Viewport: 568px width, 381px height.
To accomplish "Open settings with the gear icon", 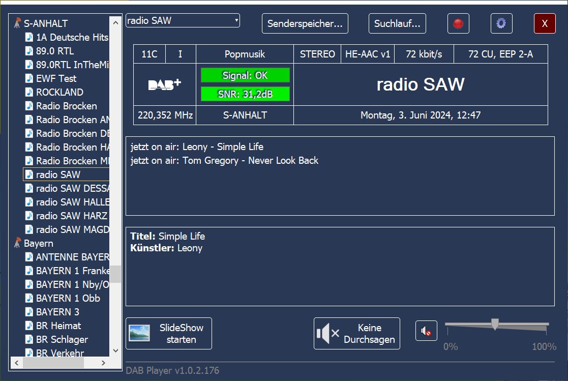I will click(501, 23).
